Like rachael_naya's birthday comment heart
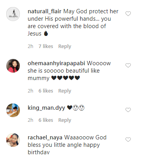This screenshot has height=155, width=141. [x=128, y=139]
